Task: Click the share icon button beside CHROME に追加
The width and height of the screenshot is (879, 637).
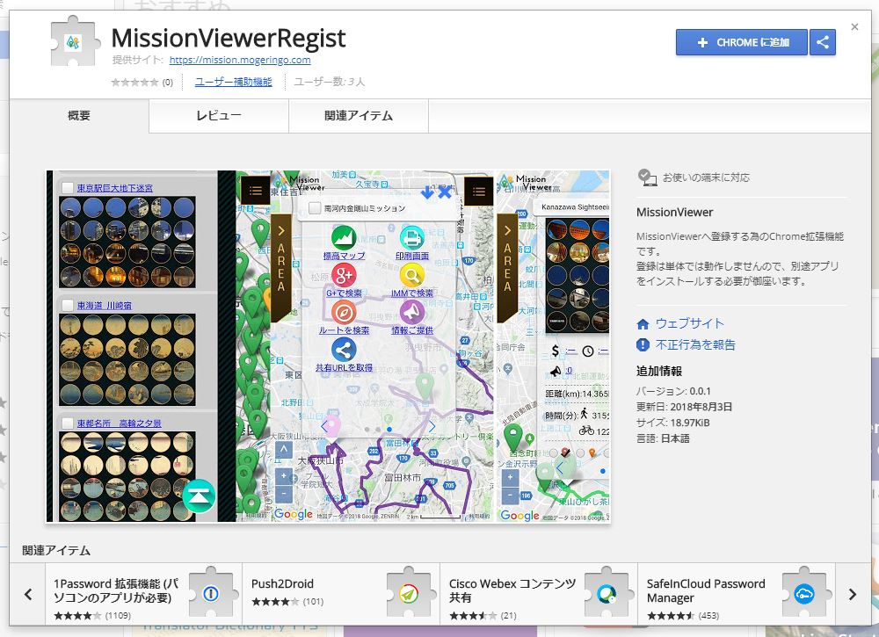Action: click(x=823, y=42)
